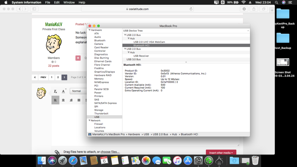Image resolution: width=297 pixels, height=167 pixels.
Task: Open Notes app in Dock
Action: [x=115, y=160]
